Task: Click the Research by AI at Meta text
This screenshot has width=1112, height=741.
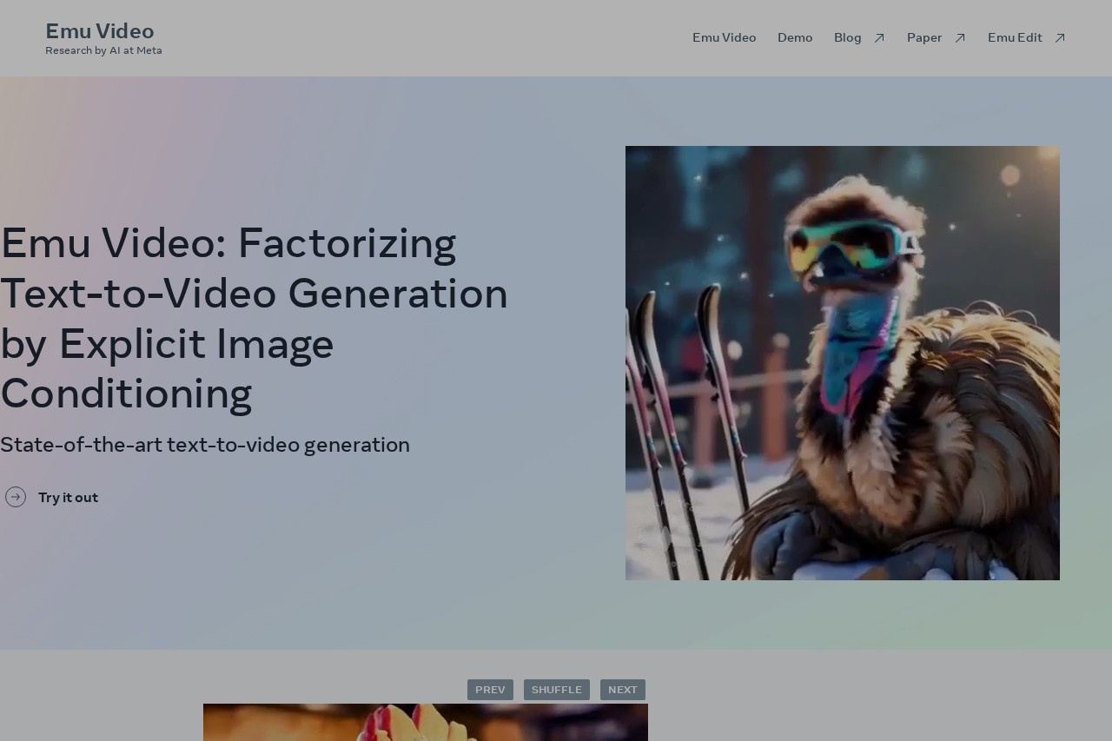Action: [x=103, y=50]
